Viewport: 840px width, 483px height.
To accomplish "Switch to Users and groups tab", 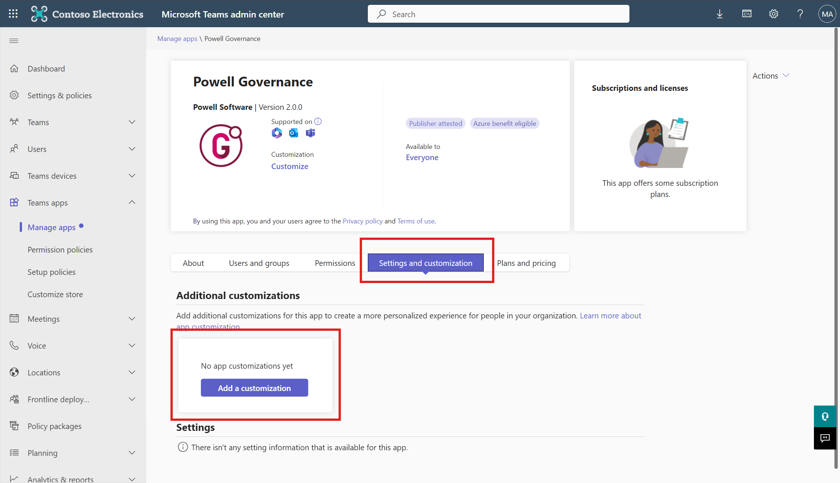I will [x=259, y=263].
